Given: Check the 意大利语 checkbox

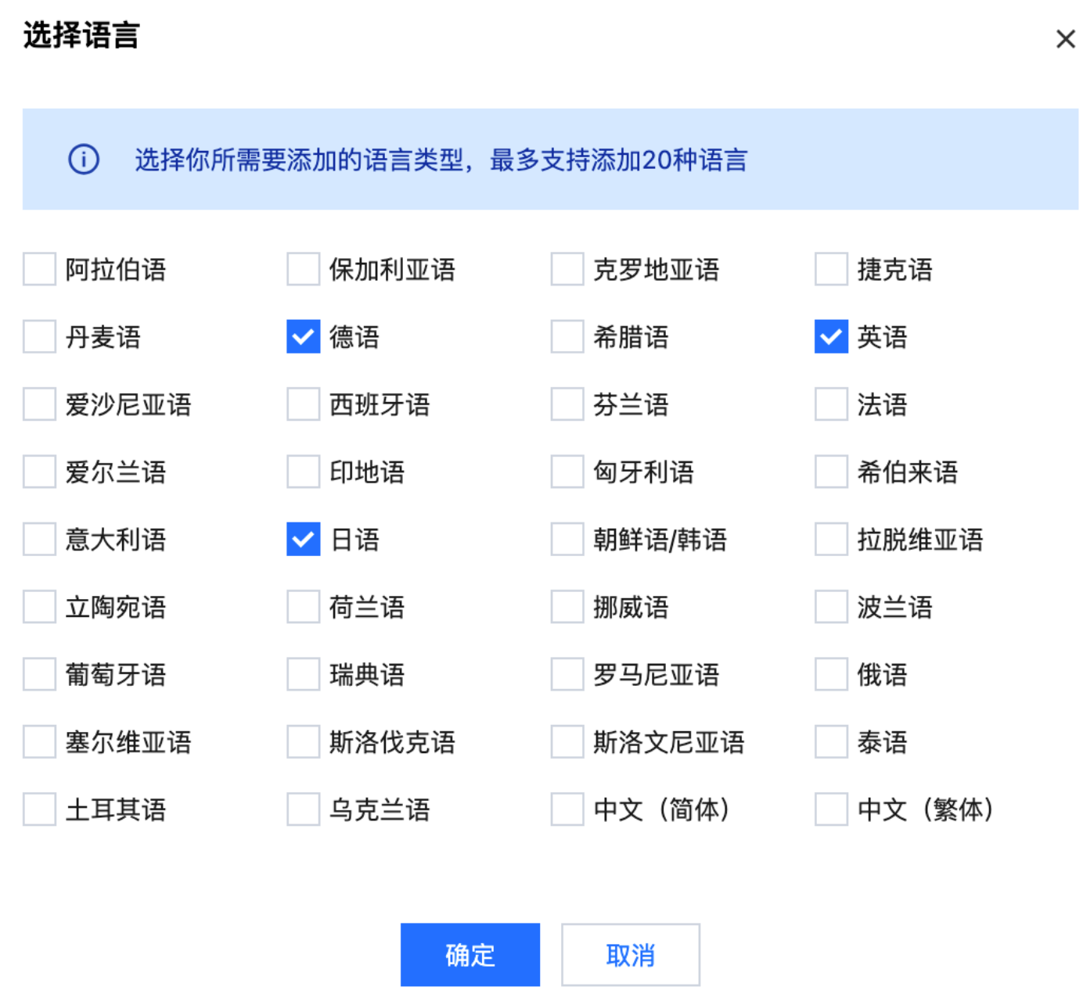Looking at the screenshot, I should point(39,540).
